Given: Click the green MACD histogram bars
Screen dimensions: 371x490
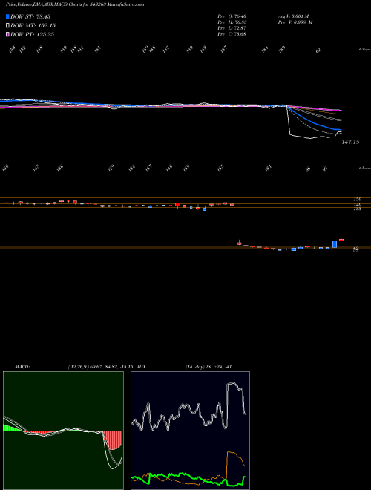Looking at the screenshot, I should (10, 428).
